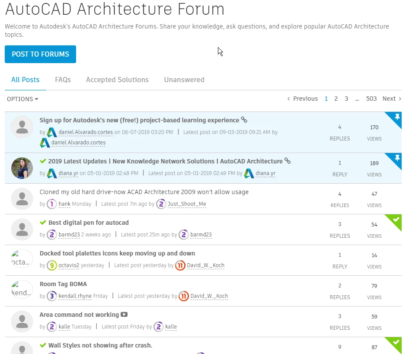The width and height of the screenshot is (409, 354).
Task: Open author diana.yr profile link
Action: tap(68, 173)
